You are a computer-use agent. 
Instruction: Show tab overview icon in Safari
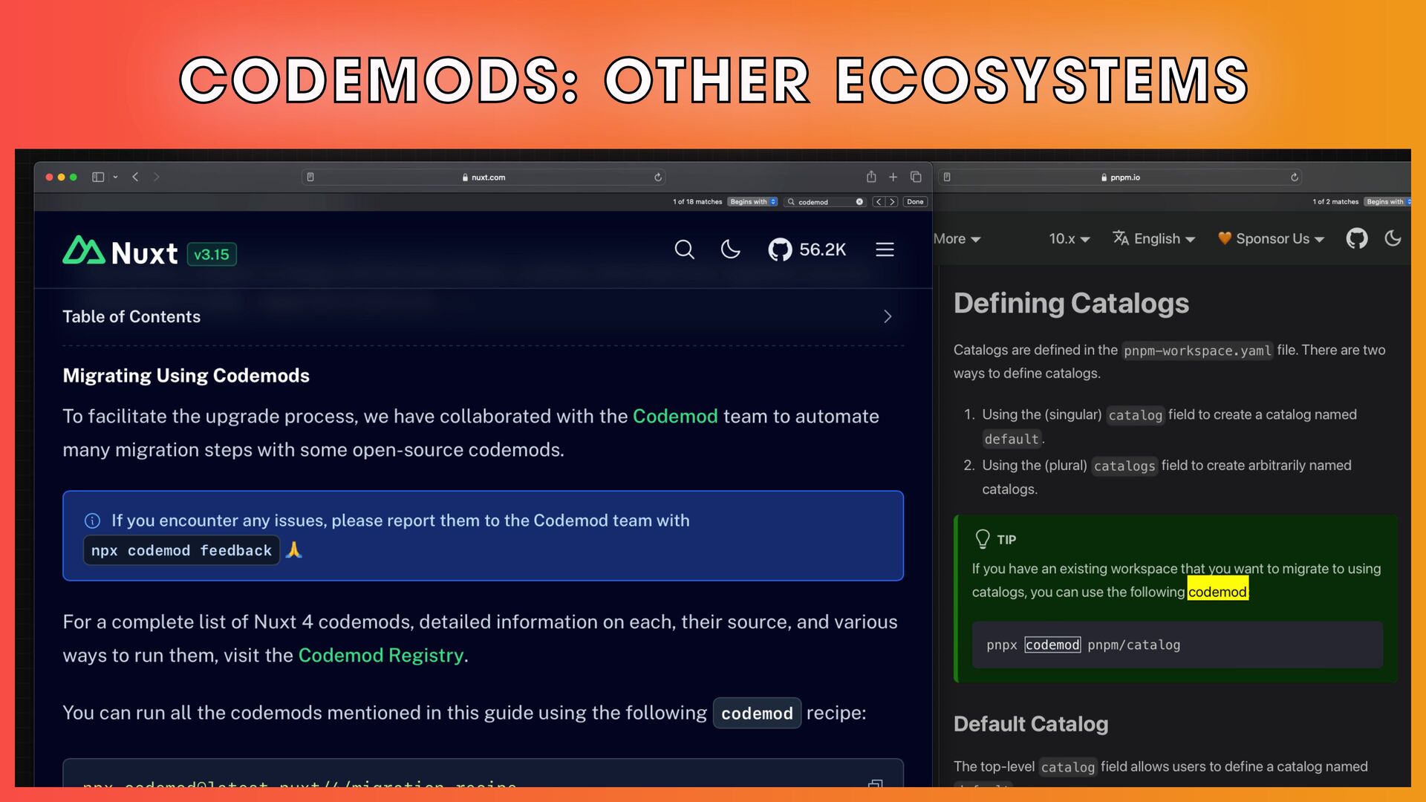pos(916,177)
